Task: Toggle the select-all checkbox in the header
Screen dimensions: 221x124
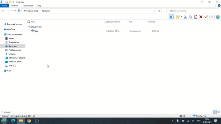Action: pyautogui.click(x=29, y=22)
